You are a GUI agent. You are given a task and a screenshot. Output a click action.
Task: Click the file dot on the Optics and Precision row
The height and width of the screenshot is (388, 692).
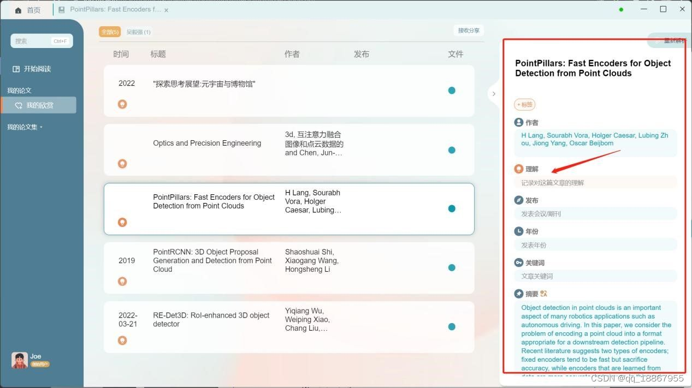click(452, 150)
